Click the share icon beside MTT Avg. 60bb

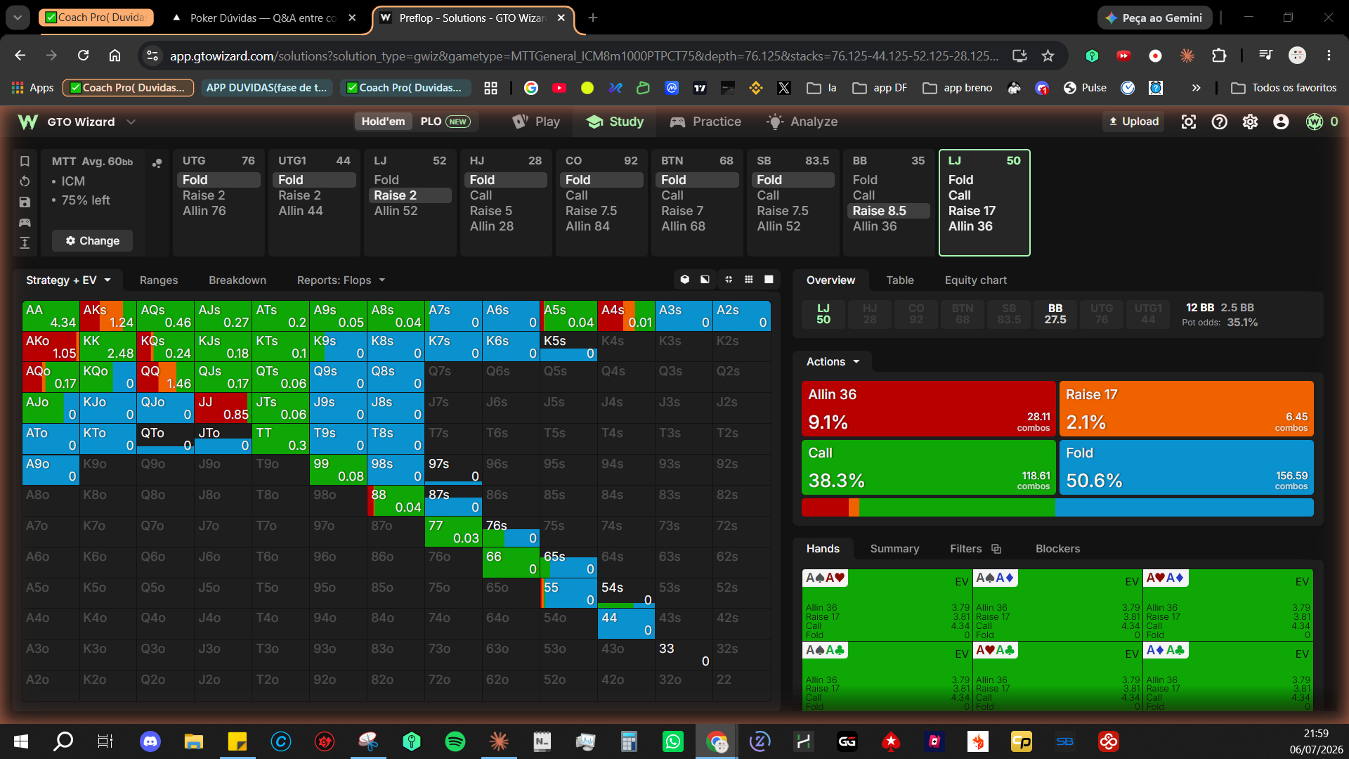[157, 163]
